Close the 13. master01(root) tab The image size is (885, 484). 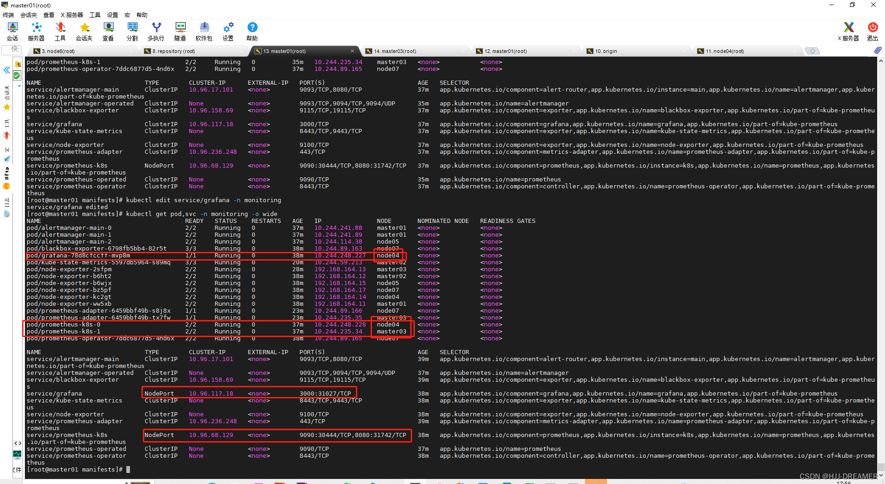(353, 51)
